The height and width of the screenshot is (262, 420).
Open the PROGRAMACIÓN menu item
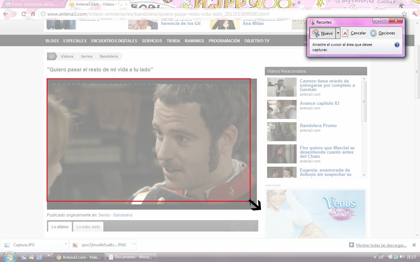(x=224, y=41)
